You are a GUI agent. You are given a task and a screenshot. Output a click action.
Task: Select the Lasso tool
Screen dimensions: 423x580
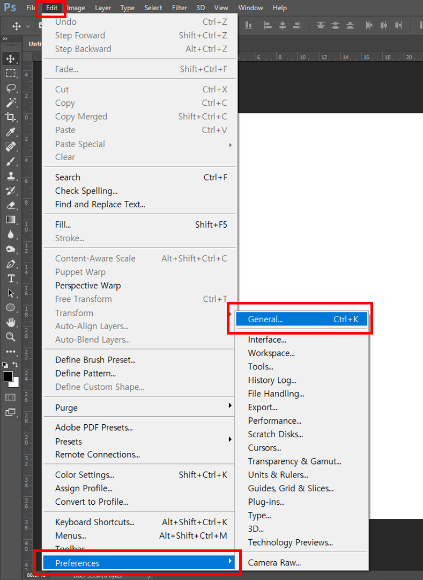(x=10, y=88)
